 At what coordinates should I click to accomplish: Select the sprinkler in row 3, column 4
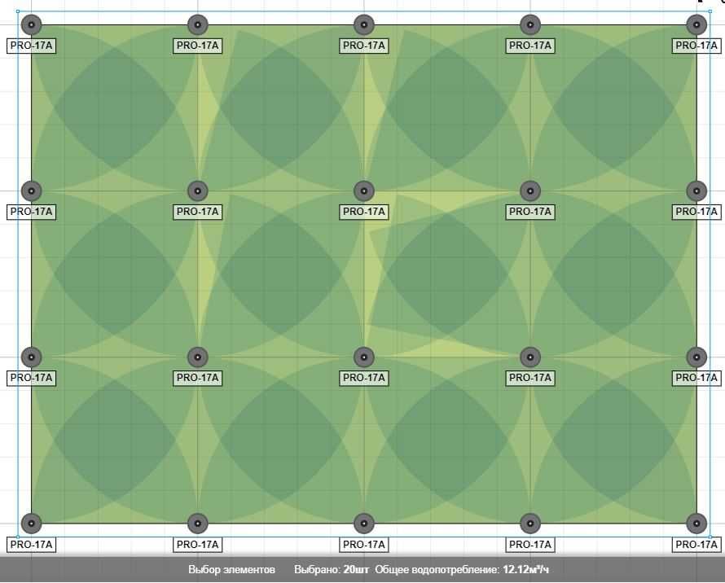click(x=530, y=357)
